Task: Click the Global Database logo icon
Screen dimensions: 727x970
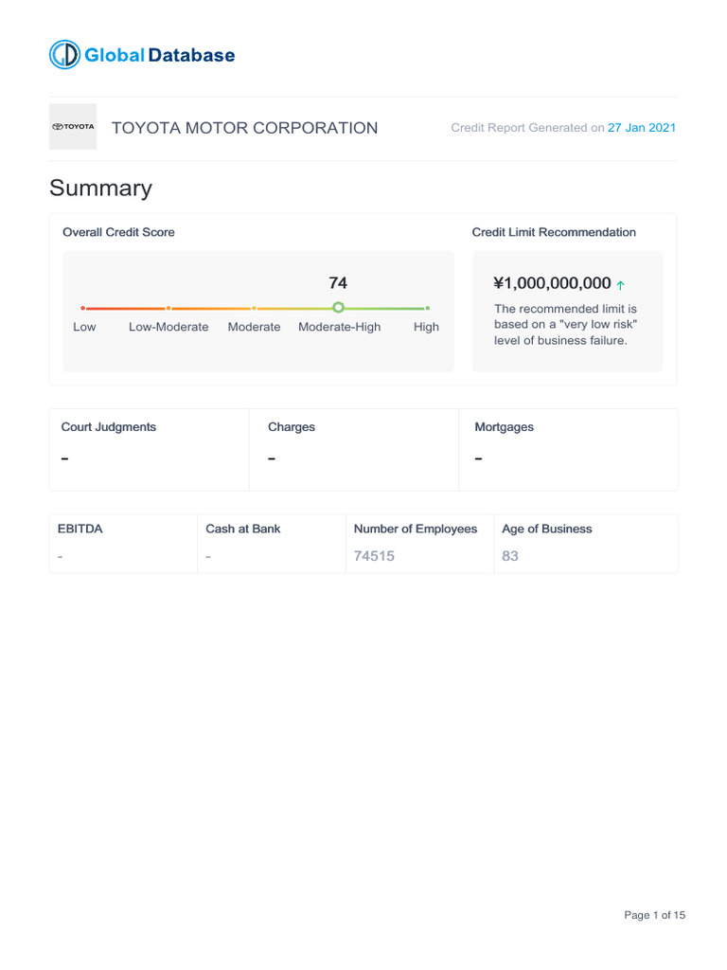Action: pyautogui.click(x=64, y=55)
